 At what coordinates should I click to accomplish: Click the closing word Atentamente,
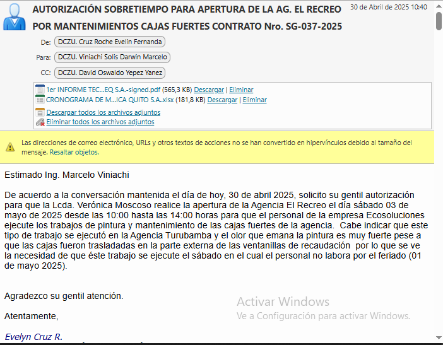click(32, 316)
